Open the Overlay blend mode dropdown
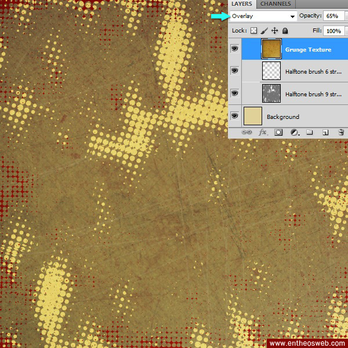This screenshot has width=348, height=348. 263,16
